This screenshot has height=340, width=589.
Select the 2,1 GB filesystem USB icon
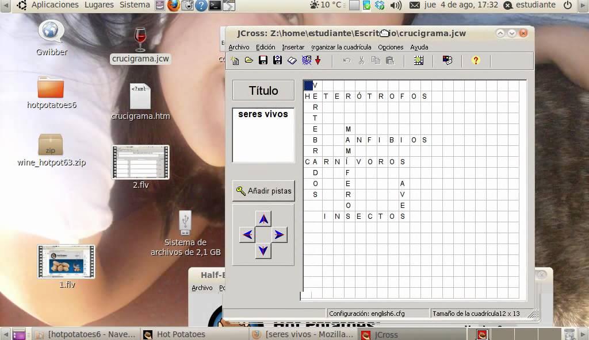[x=185, y=233]
